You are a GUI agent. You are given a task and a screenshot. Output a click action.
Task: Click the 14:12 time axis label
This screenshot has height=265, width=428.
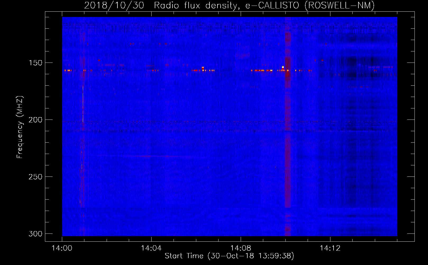point(330,248)
